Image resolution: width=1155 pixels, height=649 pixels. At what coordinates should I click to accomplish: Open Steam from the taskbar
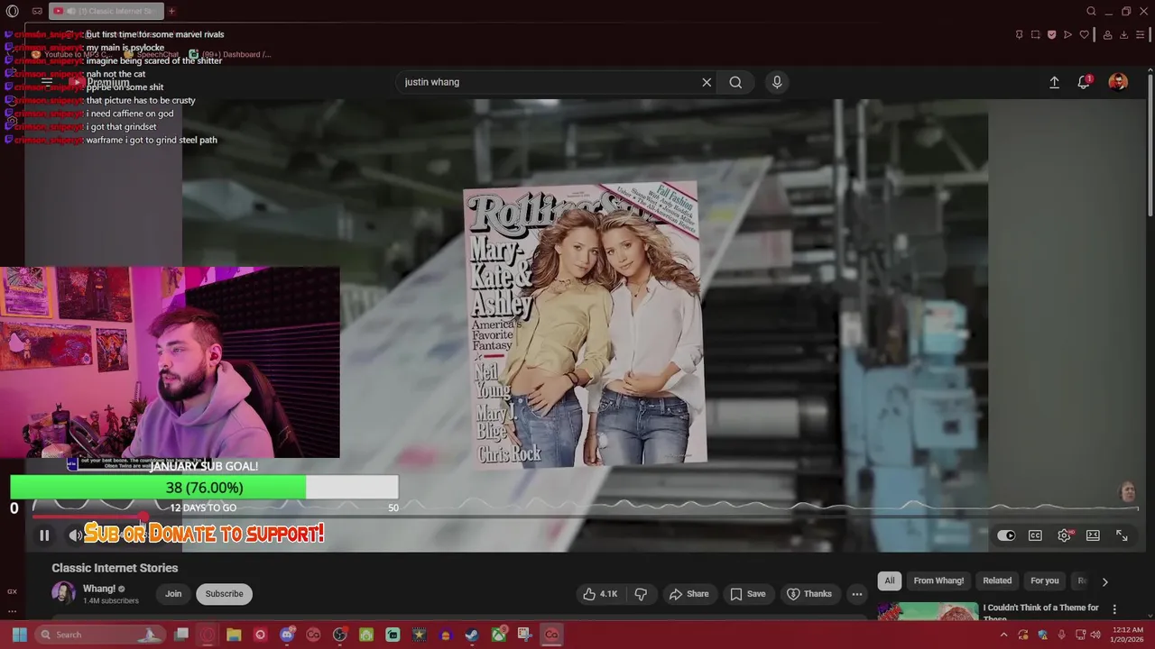click(472, 635)
